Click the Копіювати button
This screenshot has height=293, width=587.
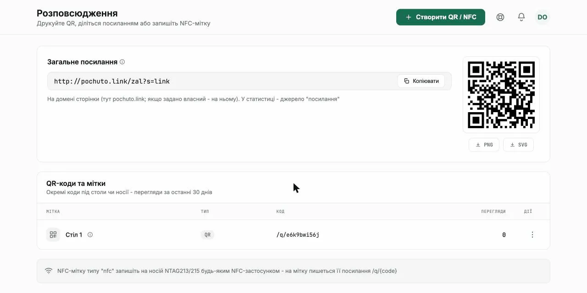421,81
